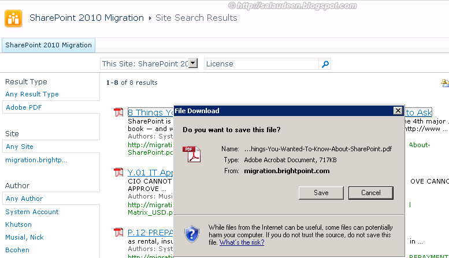Click the 'SharePoint.pc' URL of first result
This screenshot has height=258, width=449.
click(x=150, y=152)
